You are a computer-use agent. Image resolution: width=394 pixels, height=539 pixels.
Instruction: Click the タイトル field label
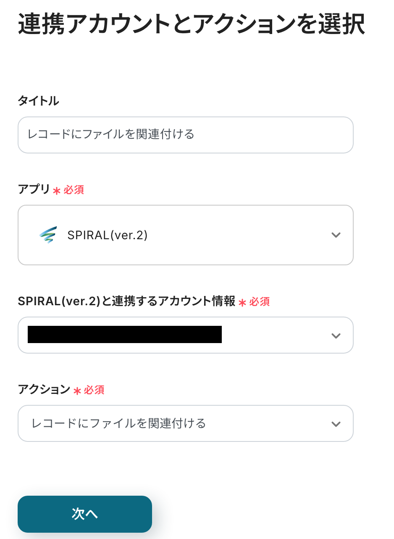click(38, 101)
